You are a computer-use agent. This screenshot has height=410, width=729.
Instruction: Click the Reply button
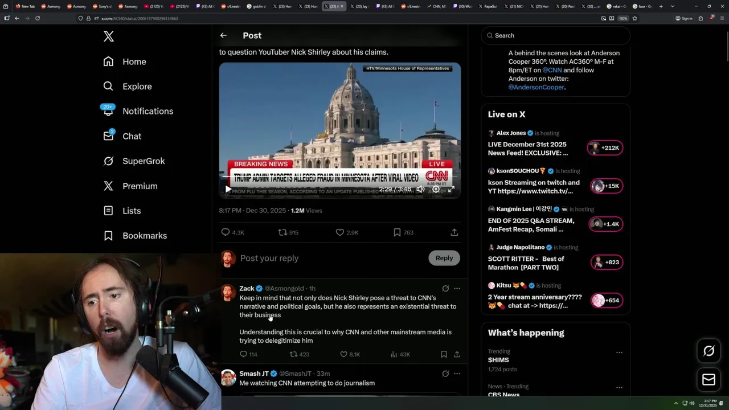click(444, 258)
